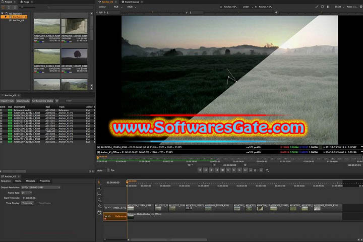Screen dimensions: 363x242
Task: Open the RGB channel dropdown
Action: pos(118,7)
